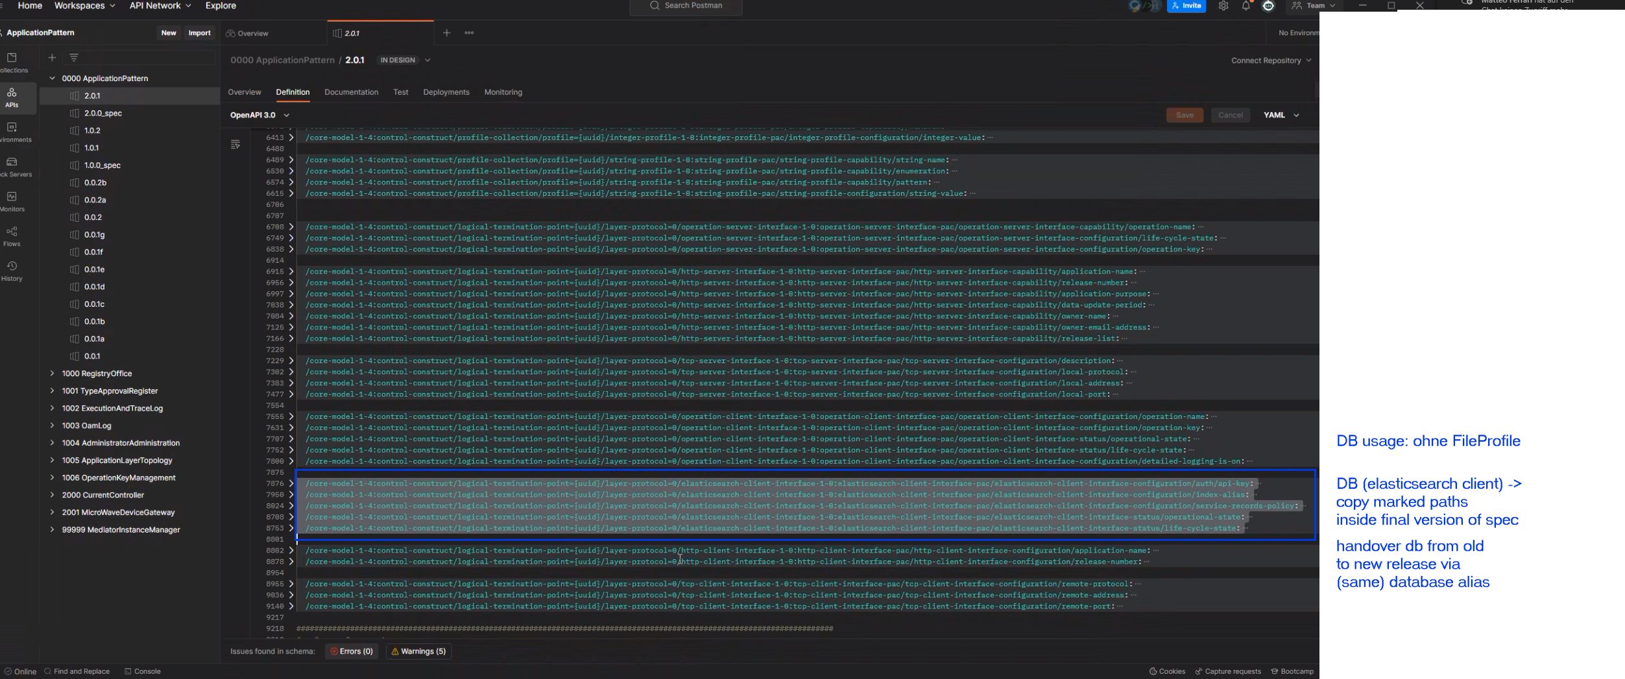Save the API definition
This screenshot has height=679, width=1625.
coord(1184,115)
